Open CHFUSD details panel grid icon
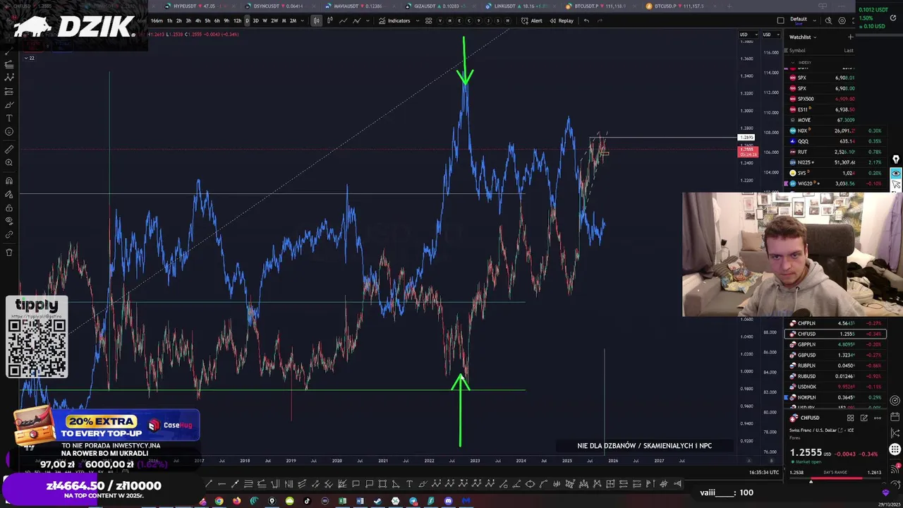This screenshot has width=903, height=508. click(850, 418)
